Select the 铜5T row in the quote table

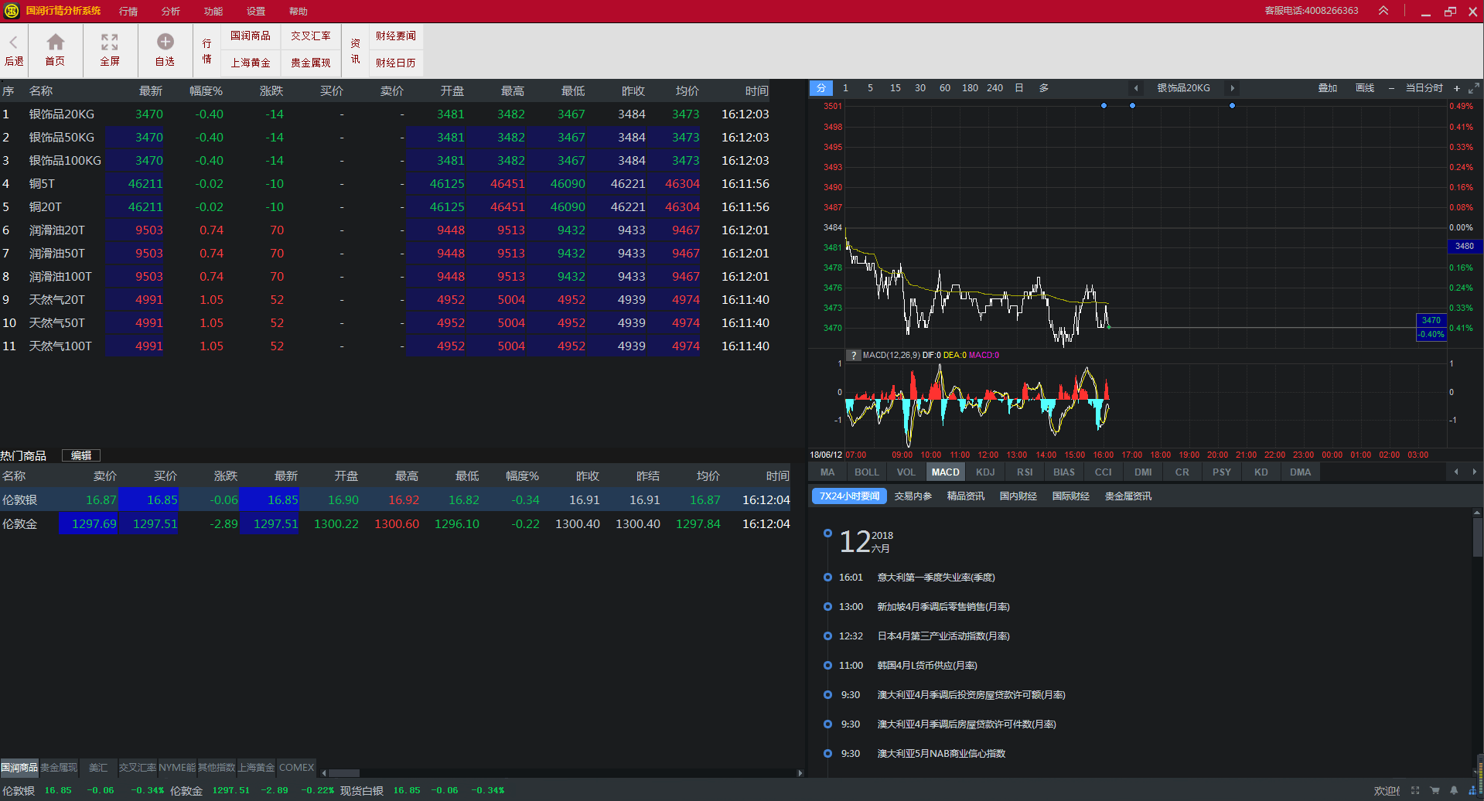[385, 184]
